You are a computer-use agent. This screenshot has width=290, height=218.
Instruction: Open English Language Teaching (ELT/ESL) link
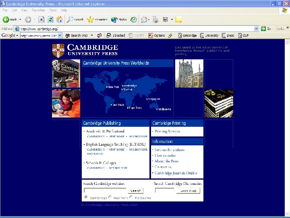(116, 145)
